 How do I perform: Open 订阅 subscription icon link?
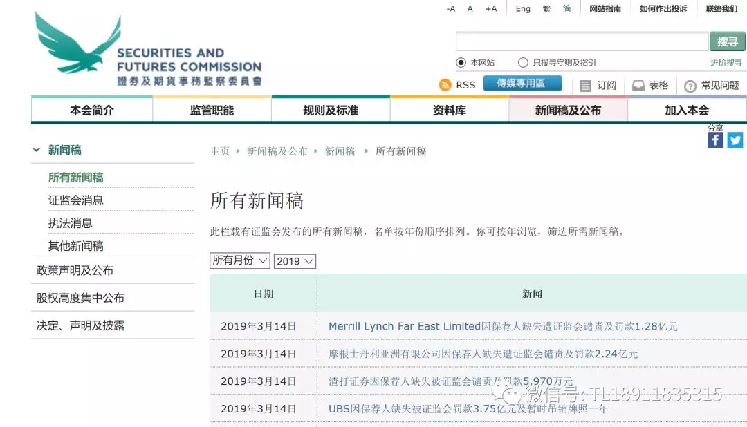tap(586, 86)
